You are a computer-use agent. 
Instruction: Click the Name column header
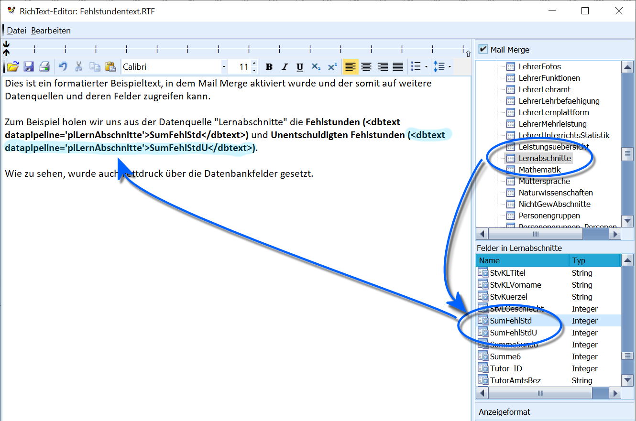click(522, 260)
